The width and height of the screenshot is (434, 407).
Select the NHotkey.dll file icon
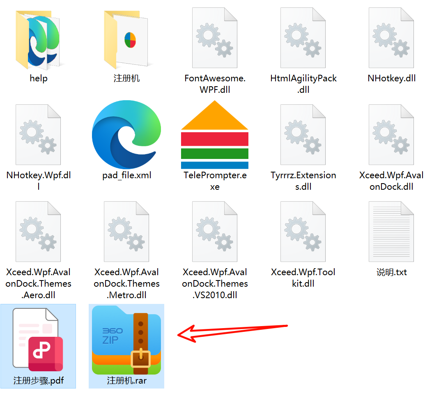point(391,38)
